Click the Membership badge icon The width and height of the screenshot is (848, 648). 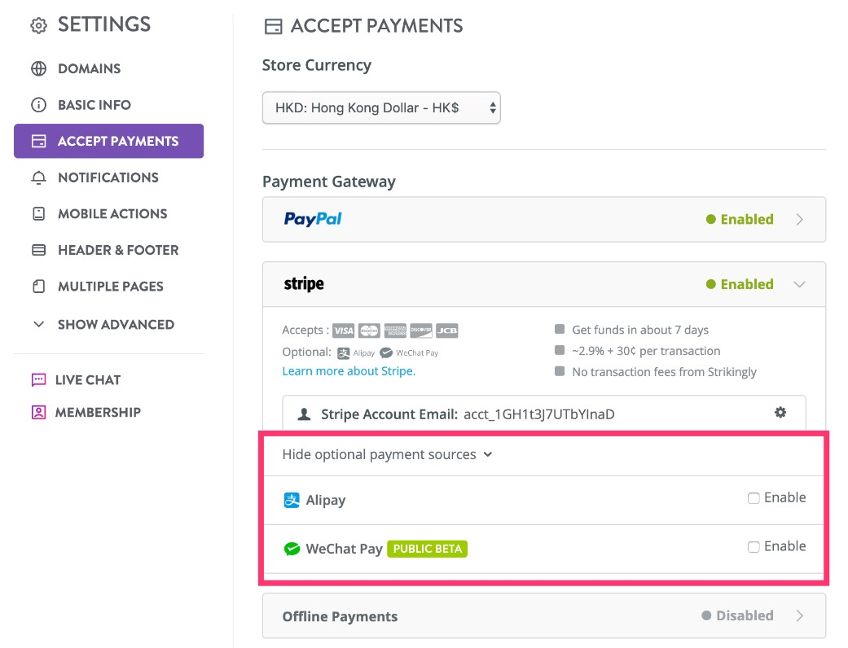tap(37, 412)
